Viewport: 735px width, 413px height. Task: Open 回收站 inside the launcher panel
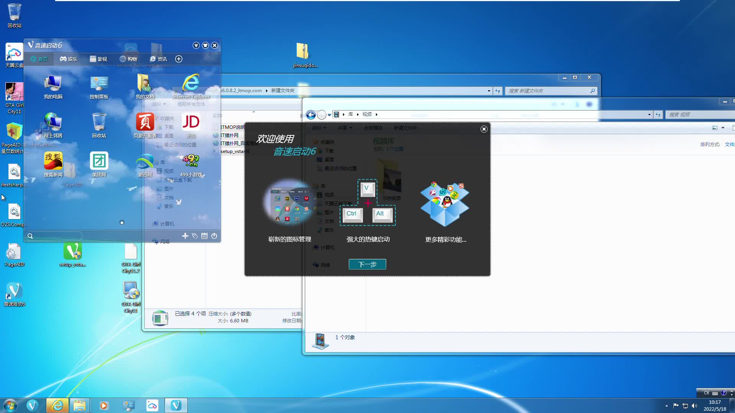[x=99, y=126]
